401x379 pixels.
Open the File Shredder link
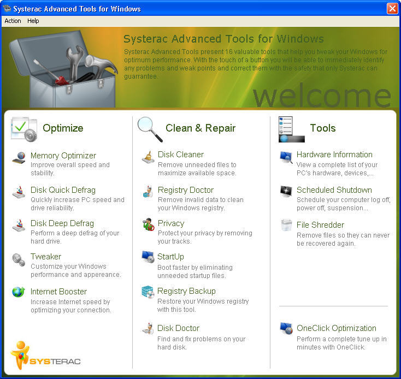pos(320,225)
